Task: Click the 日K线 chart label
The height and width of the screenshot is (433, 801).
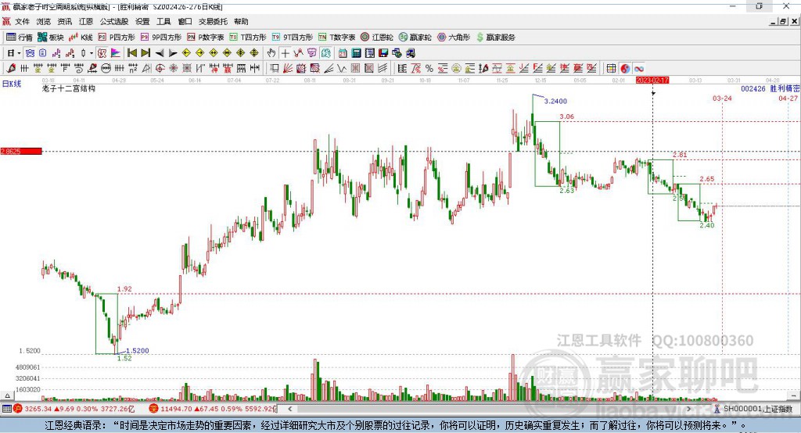Action: click(x=12, y=84)
